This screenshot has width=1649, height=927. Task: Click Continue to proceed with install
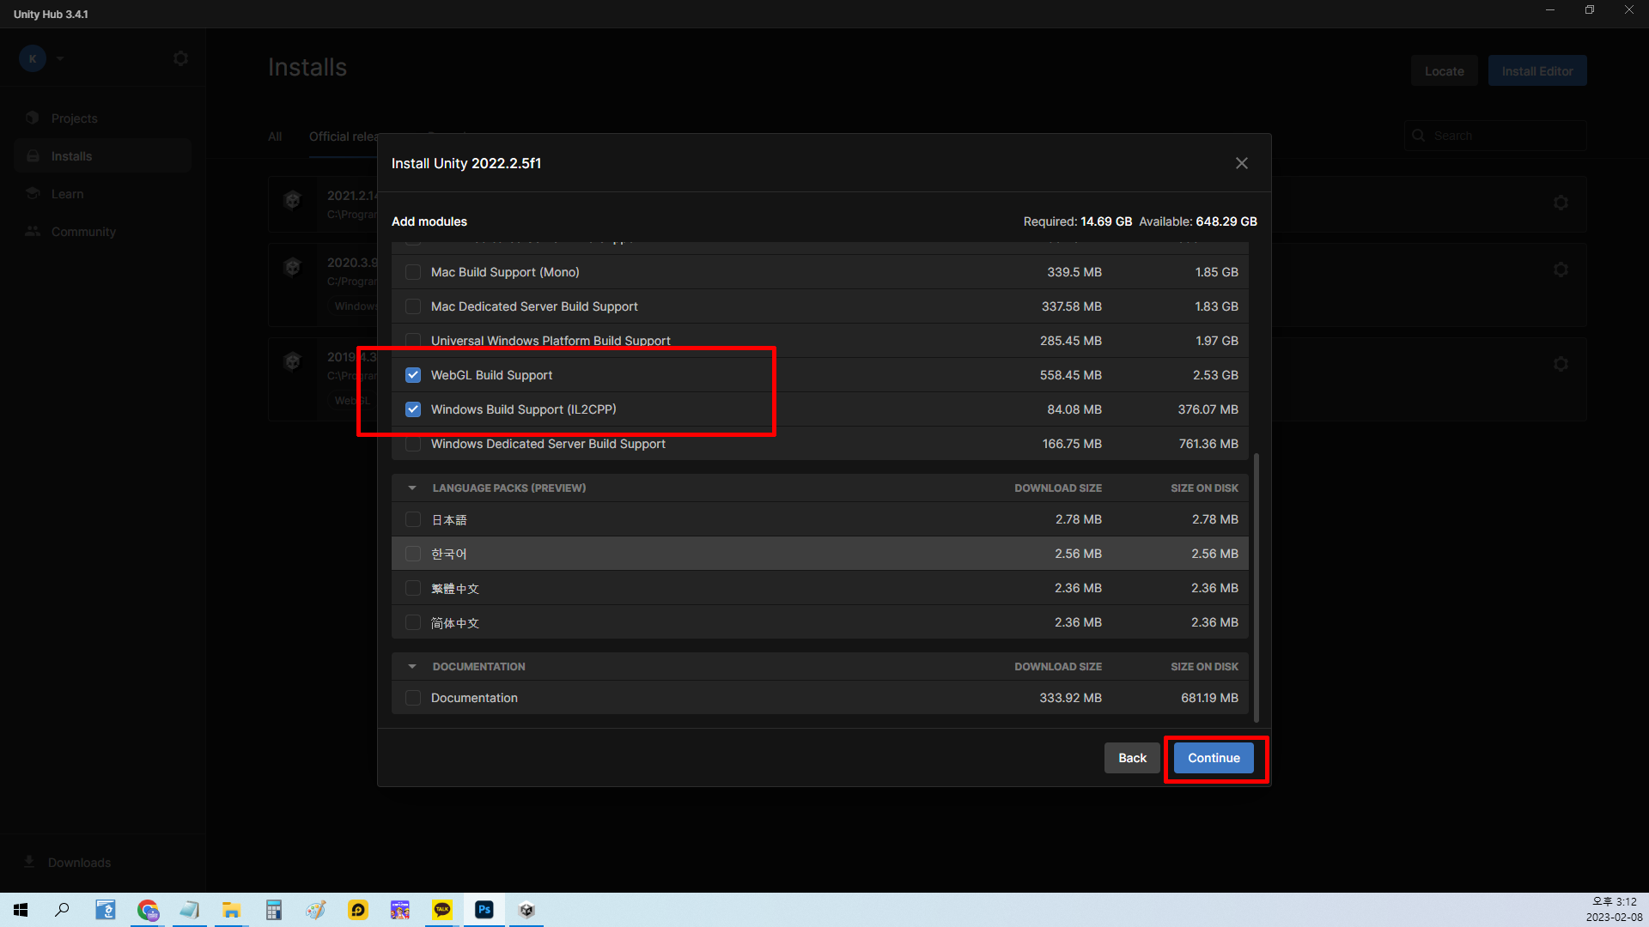point(1214,758)
